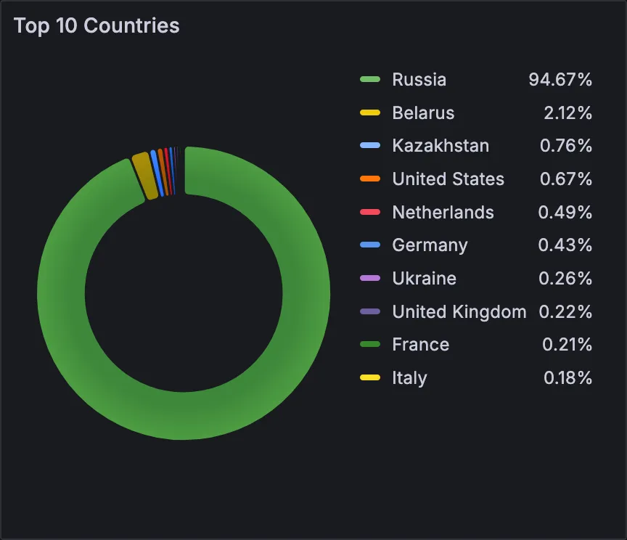627x540 pixels.
Task: Click the purple Ukraine legend marker
Action: pos(372,278)
